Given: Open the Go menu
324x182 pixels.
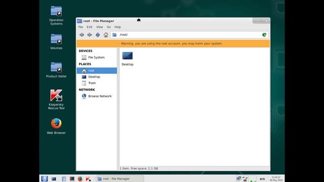Looking at the screenshot, I should click(109, 27).
